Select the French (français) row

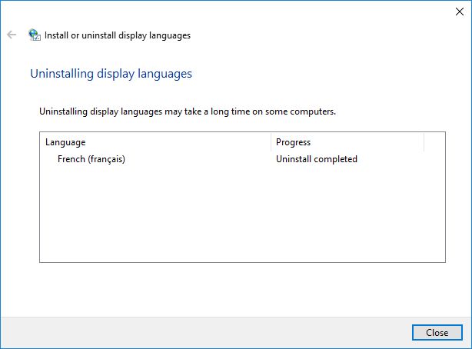242,159
